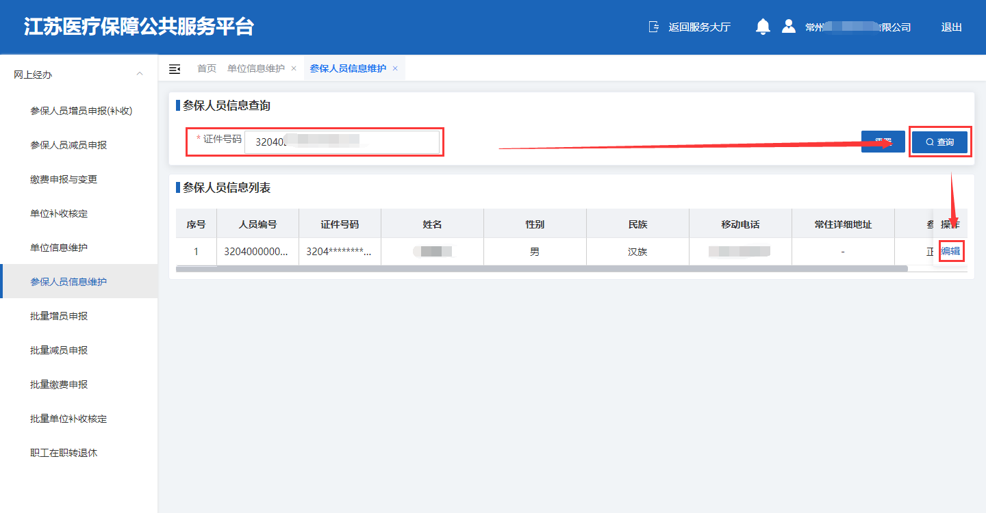Switch to the 单位信息维护 tab

255,68
